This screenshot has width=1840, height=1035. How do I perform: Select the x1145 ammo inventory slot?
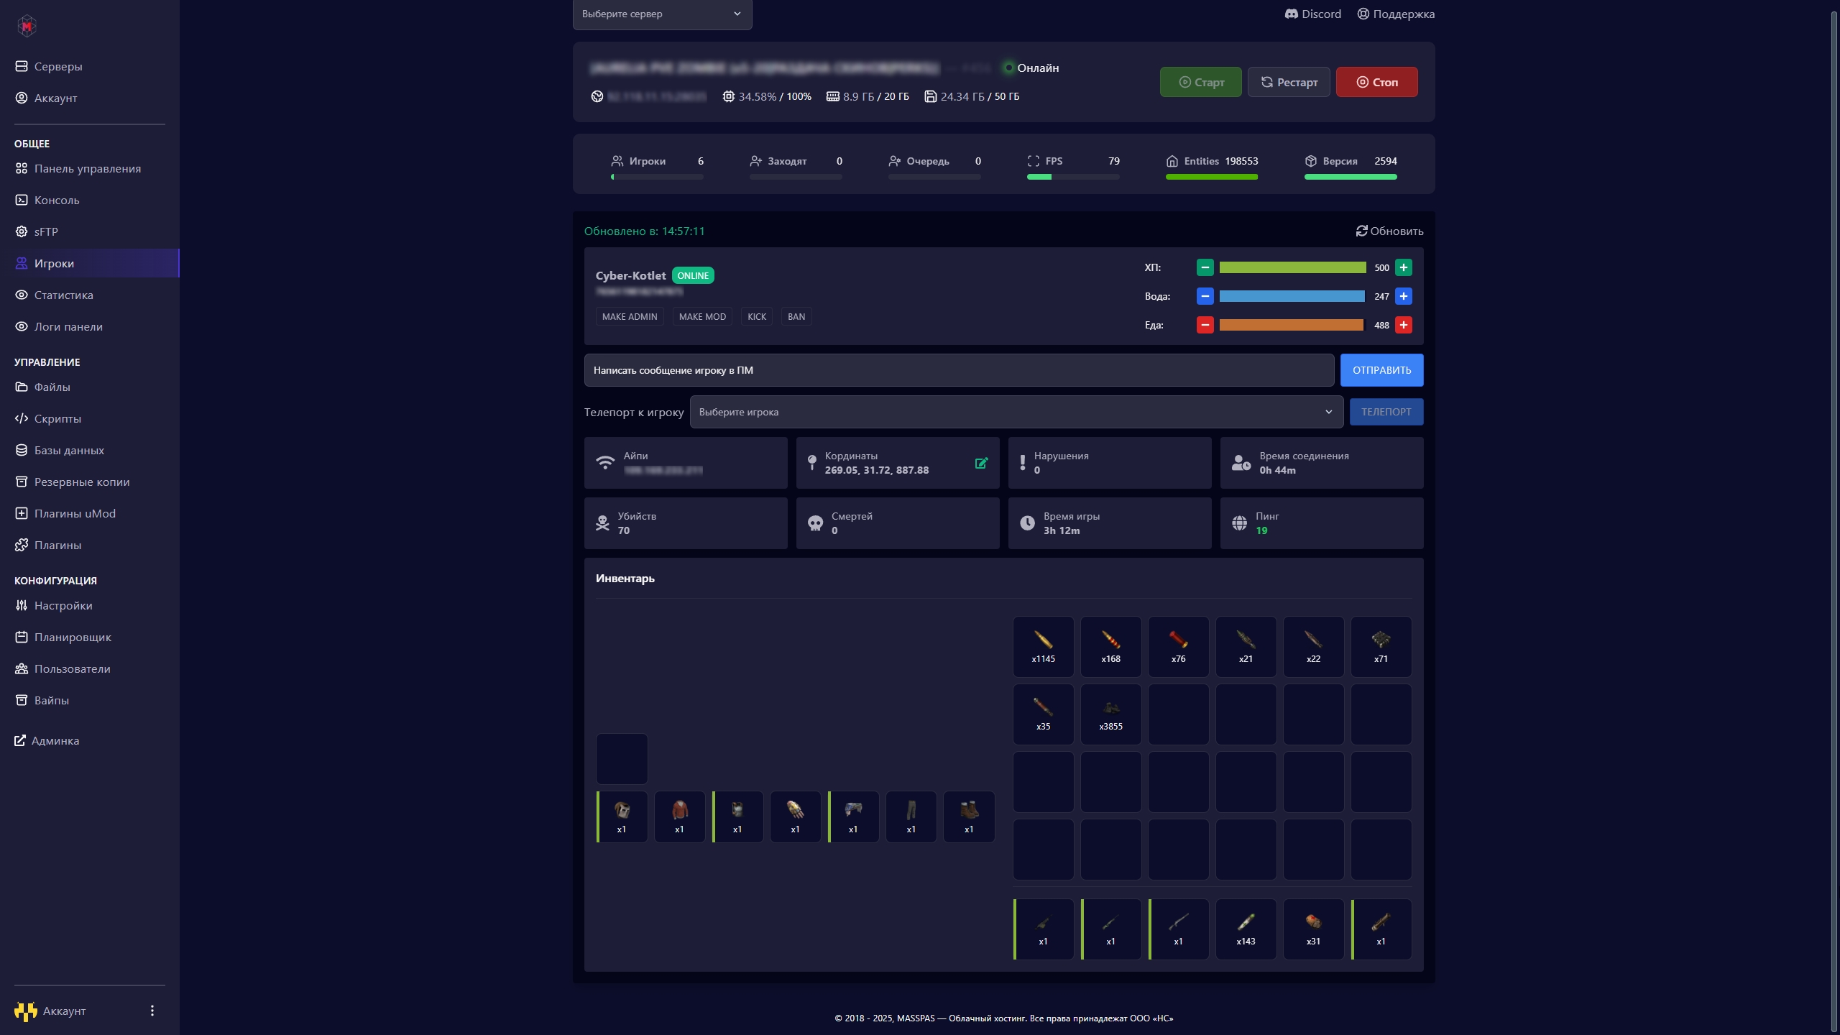(x=1043, y=646)
